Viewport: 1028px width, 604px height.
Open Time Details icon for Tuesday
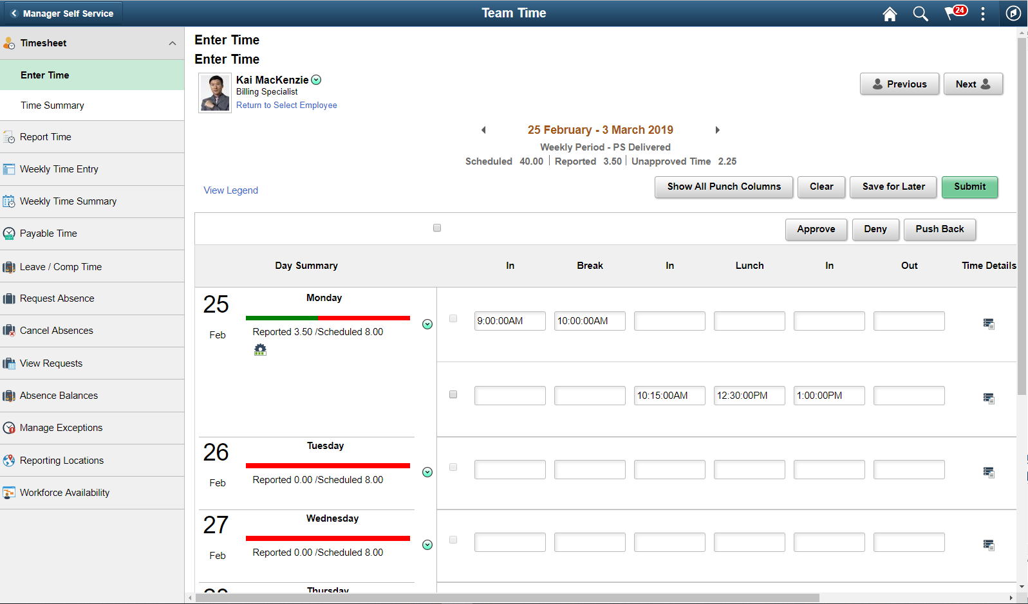coord(989,472)
